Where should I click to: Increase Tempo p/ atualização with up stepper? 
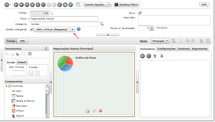click(152, 27)
